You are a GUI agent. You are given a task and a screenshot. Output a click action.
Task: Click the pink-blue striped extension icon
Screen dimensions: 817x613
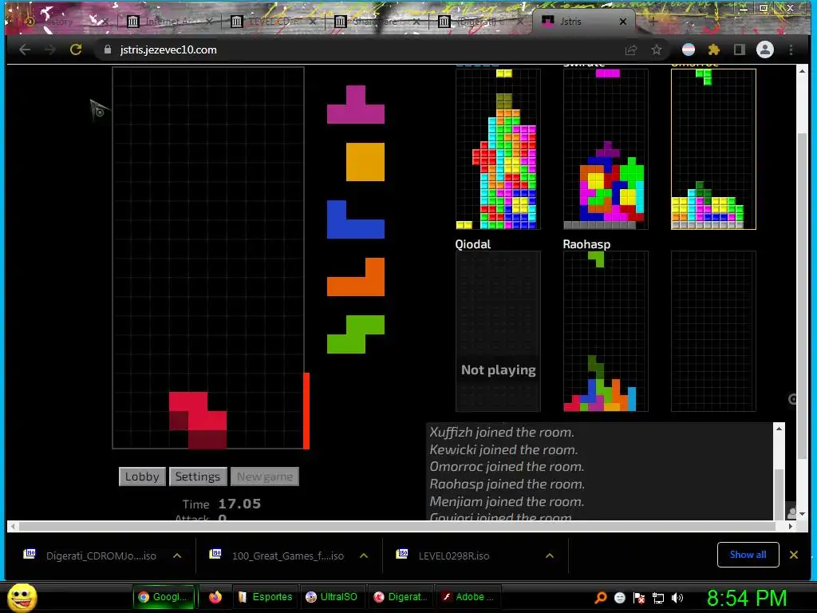tap(689, 49)
